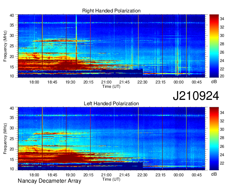Click 35 MHz tick on Right Handed plot

coord(12,25)
